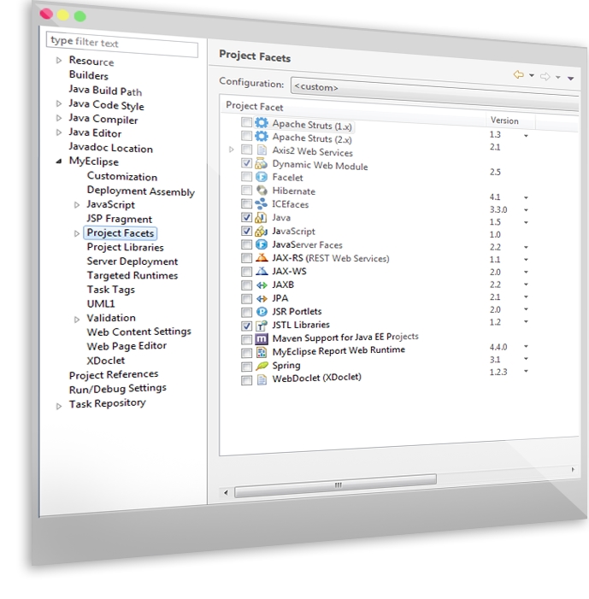The height and width of the screenshot is (599, 589).
Task: Open the Project Libraries page
Action: [125, 247]
